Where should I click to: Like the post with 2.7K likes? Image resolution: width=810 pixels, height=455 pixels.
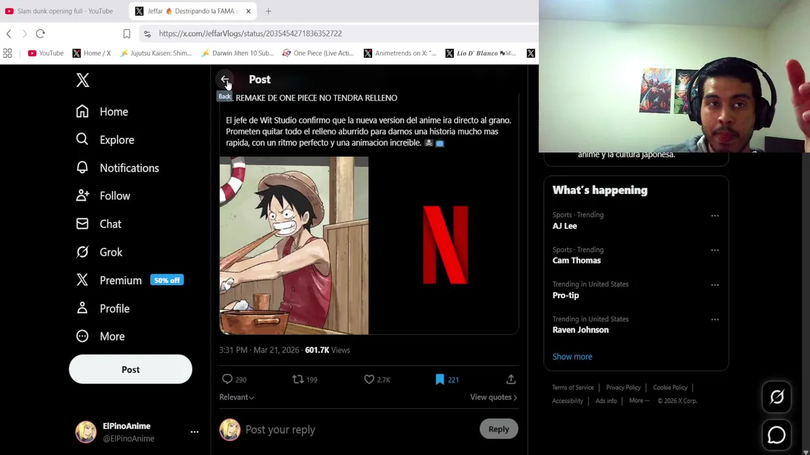377,379
